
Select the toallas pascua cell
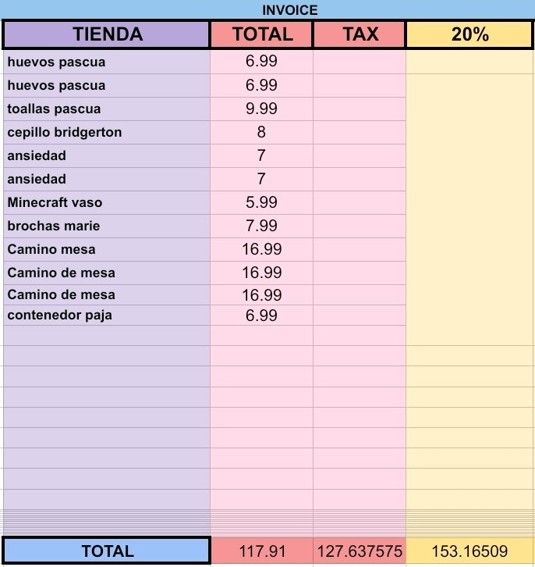tap(107, 109)
